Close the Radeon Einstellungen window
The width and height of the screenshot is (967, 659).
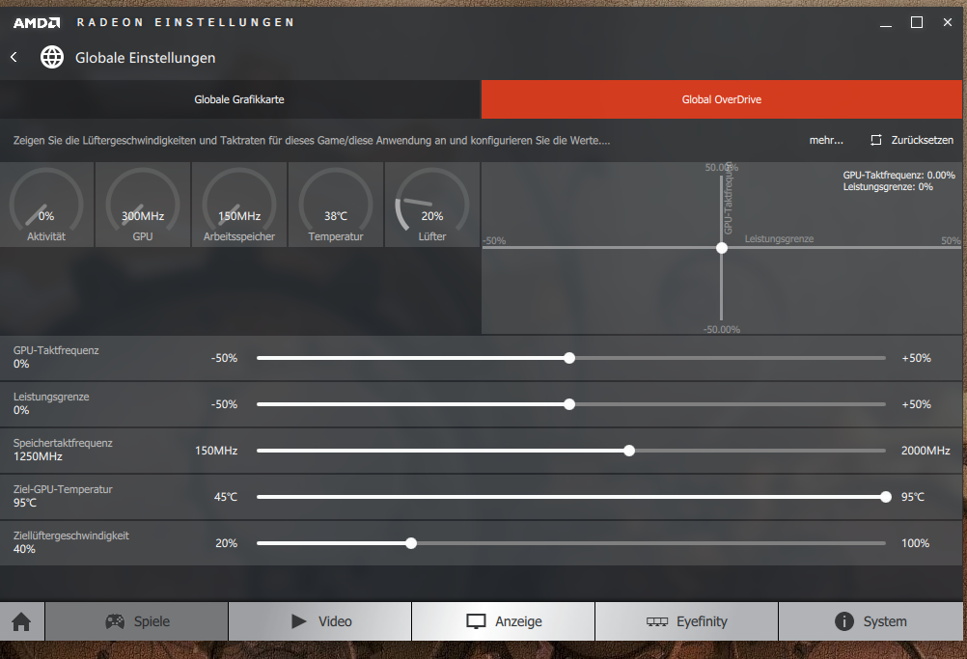(948, 23)
